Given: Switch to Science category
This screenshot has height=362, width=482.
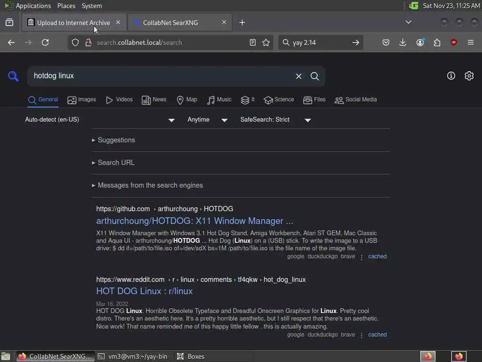Looking at the screenshot, I should click(279, 100).
